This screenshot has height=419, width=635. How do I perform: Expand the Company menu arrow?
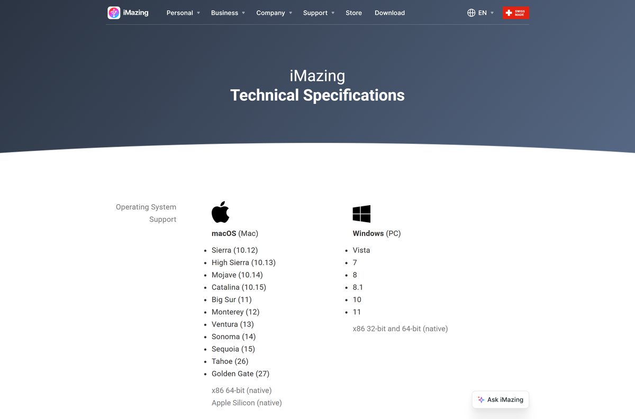click(291, 13)
